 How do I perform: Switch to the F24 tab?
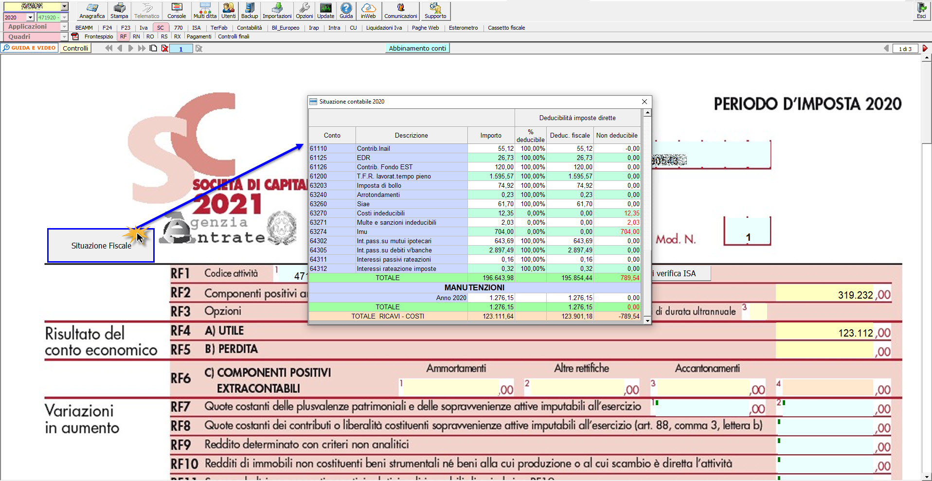tap(107, 28)
